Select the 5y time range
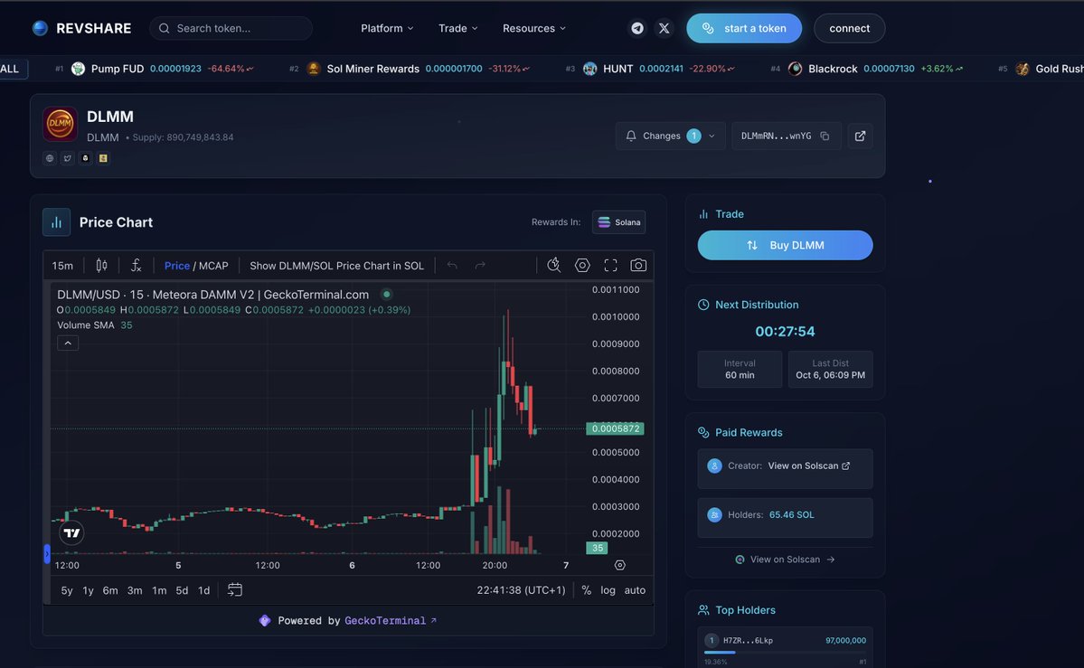Viewport: 1084px width, 668px height. point(67,590)
